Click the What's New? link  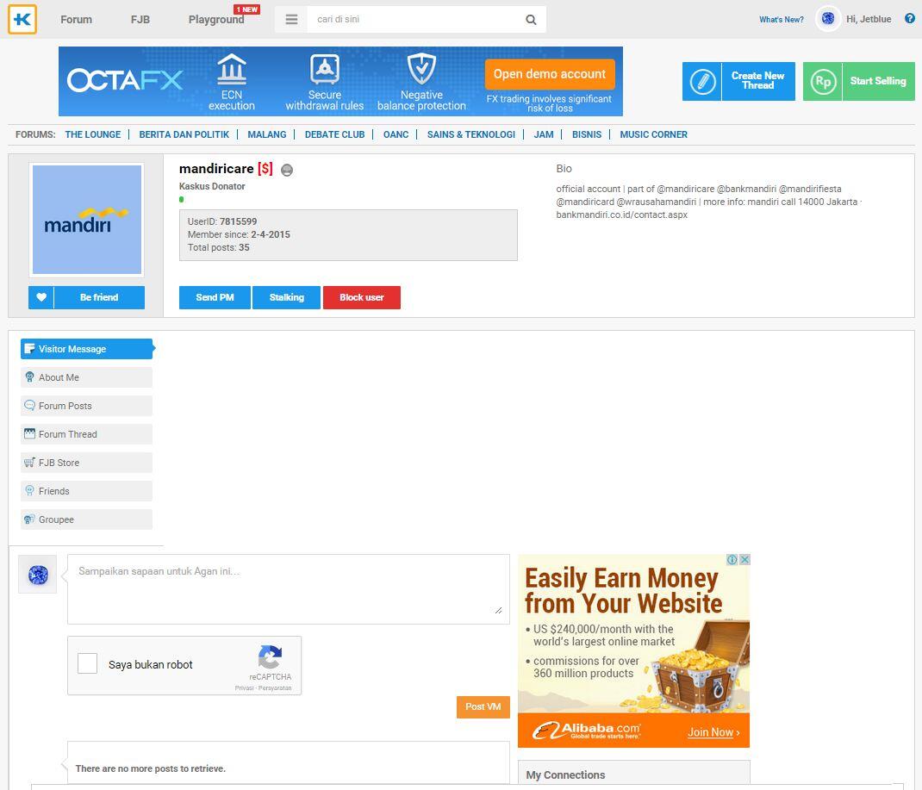point(782,20)
